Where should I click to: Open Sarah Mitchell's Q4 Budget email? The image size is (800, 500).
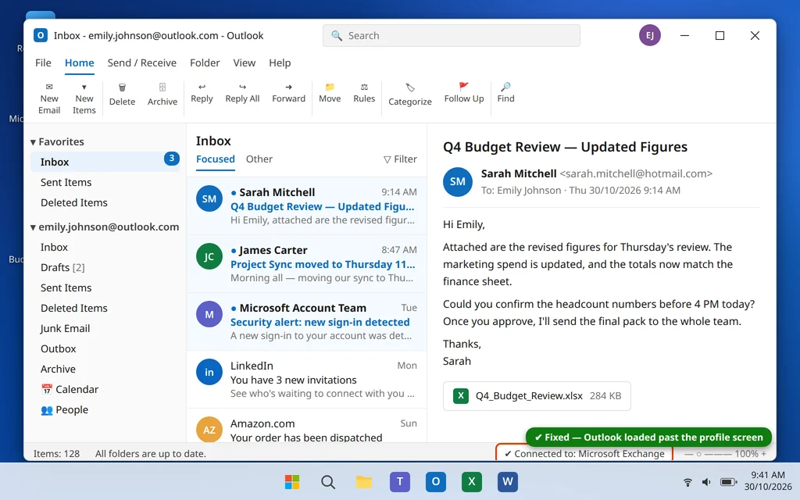tap(306, 206)
